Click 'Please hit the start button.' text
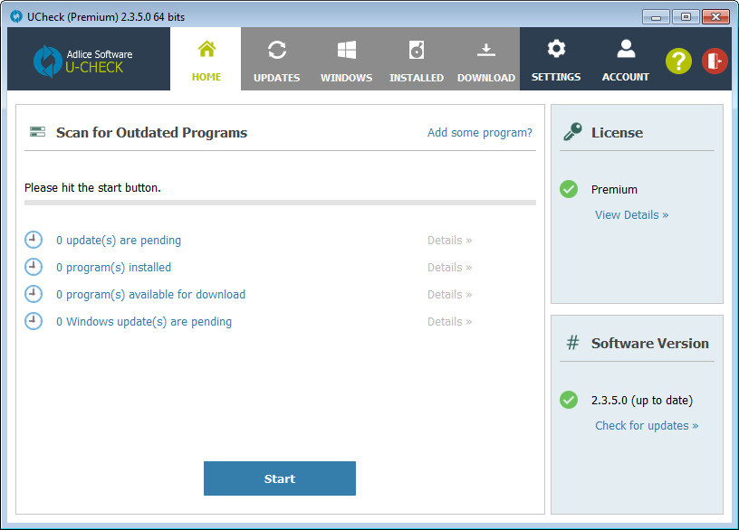739x530 pixels. (92, 188)
